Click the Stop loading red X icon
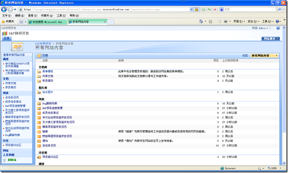Image resolution: width=288 pixels, height=173 pixels. point(215,9)
